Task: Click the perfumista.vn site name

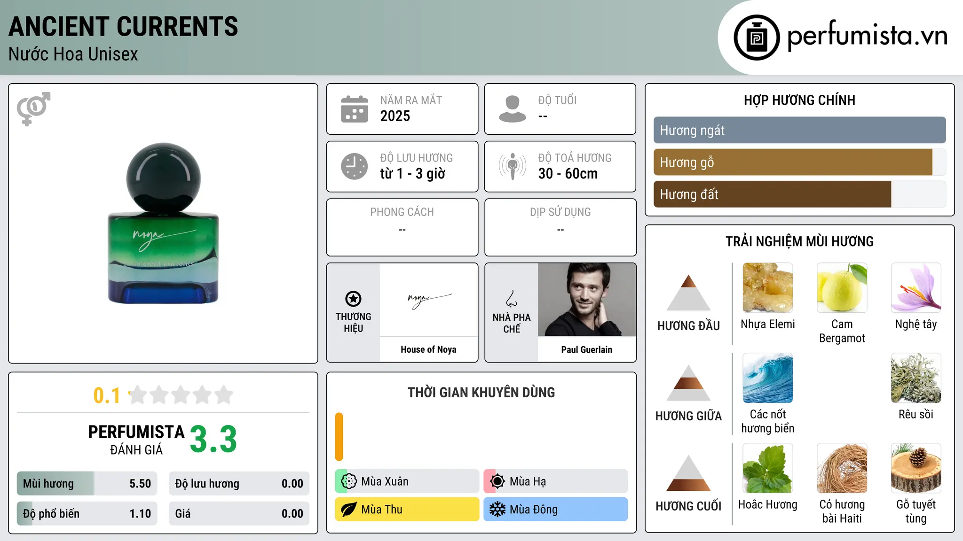Action: (x=867, y=35)
